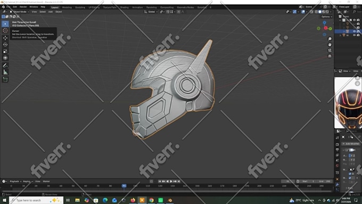Open Microsoft Edge from the taskbar
Screen dimensions: 362x204
[105, 200]
